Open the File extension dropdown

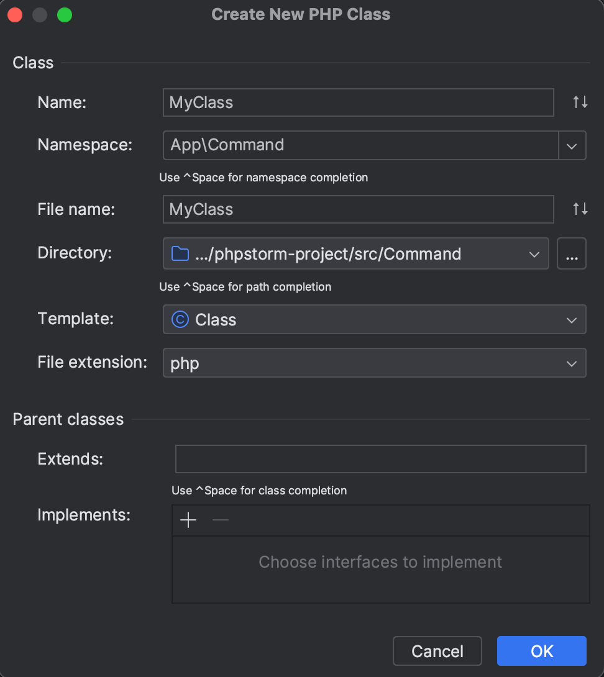click(x=571, y=363)
